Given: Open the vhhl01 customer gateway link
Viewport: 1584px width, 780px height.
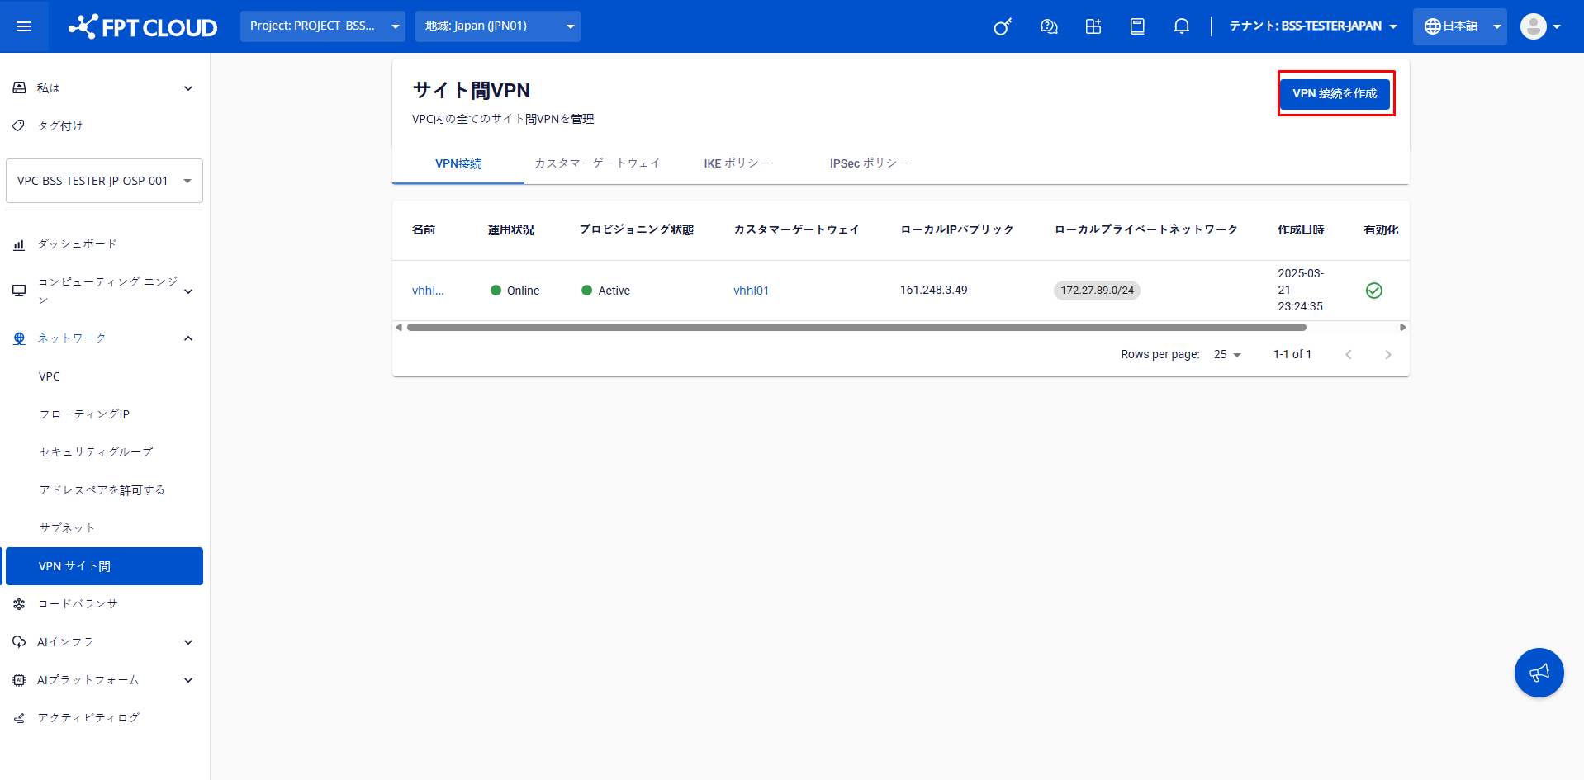Looking at the screenshot, I should click(751, 291).
